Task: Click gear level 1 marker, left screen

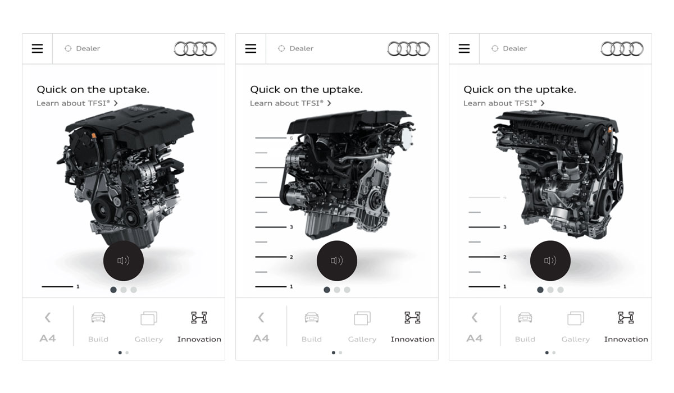Action: (x=61, y=287)
